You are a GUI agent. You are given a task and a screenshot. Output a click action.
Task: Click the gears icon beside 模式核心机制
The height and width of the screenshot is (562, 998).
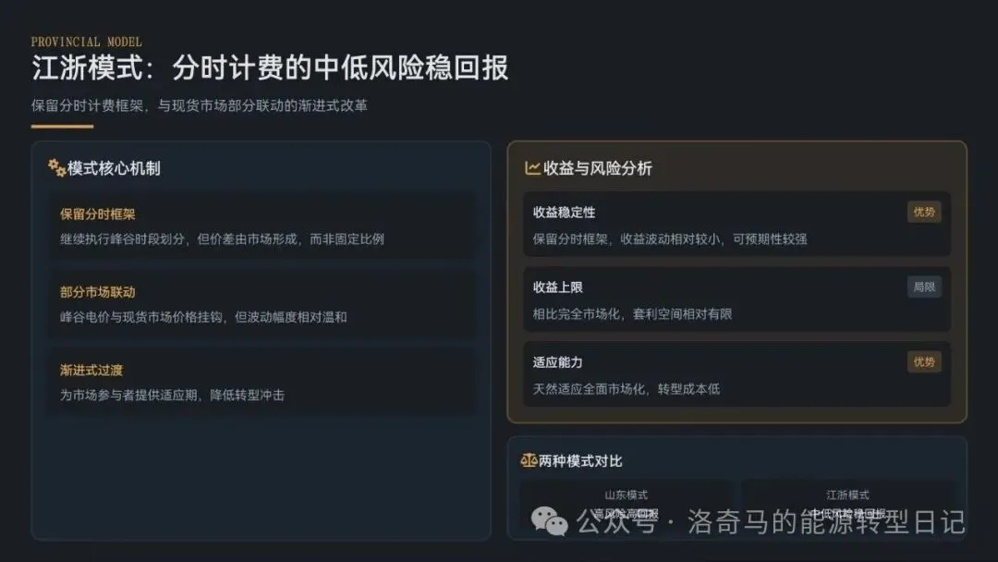pos(56,168)
